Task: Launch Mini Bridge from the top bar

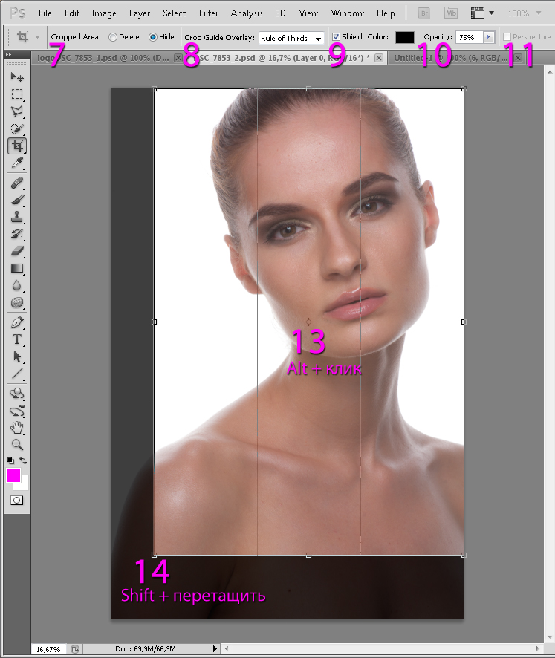Action: tap(451, 13)
